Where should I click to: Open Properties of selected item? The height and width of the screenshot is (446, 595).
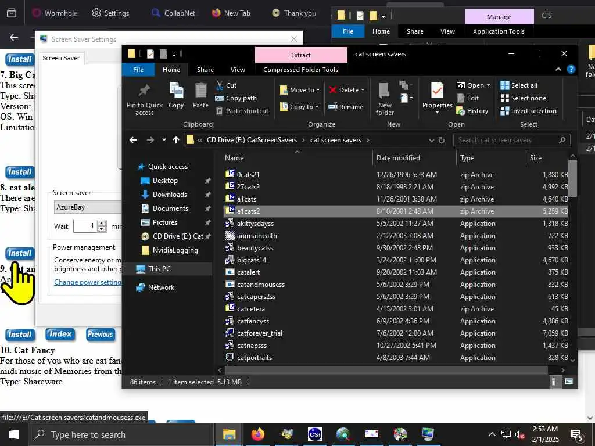437,98
